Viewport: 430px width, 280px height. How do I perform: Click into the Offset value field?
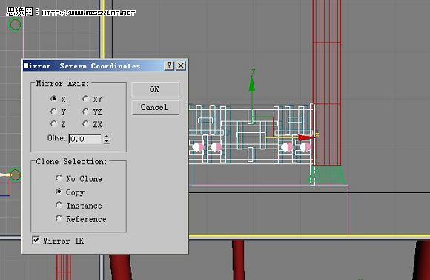coord(85,139)
